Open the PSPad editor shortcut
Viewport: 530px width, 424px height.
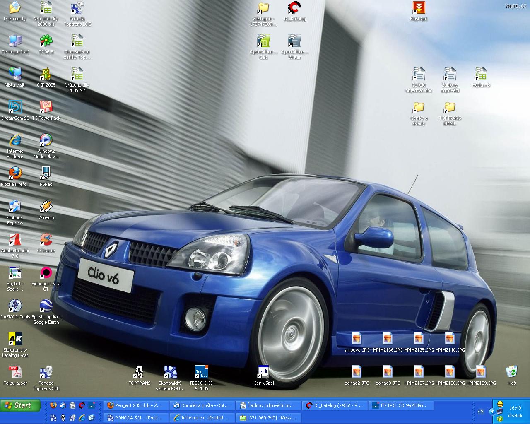46,174
